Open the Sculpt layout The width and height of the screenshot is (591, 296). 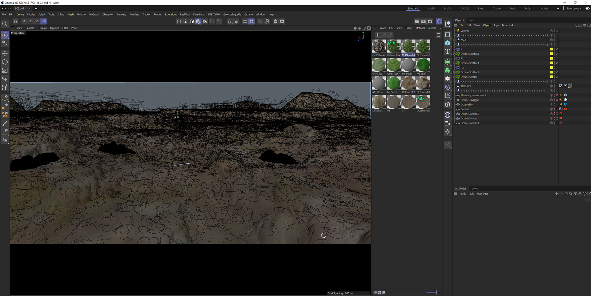[x=447, y=9]
